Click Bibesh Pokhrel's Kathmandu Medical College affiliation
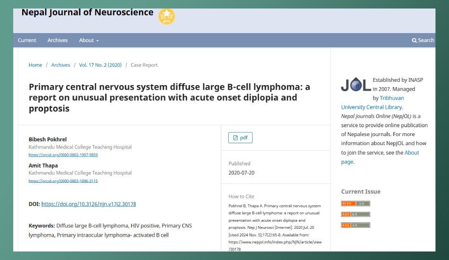This screenshot has width=449, height=260. 80,147
